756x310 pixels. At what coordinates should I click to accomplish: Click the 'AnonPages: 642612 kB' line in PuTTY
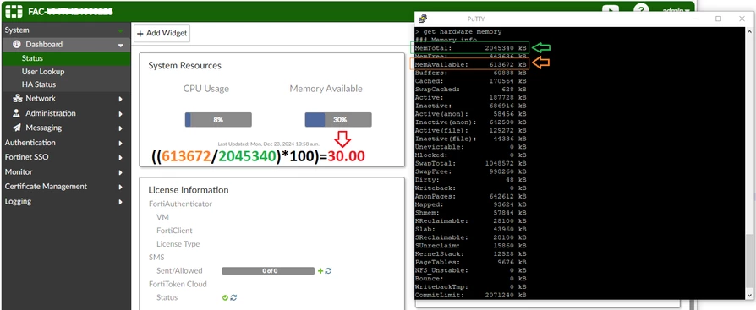pos(470,197)
